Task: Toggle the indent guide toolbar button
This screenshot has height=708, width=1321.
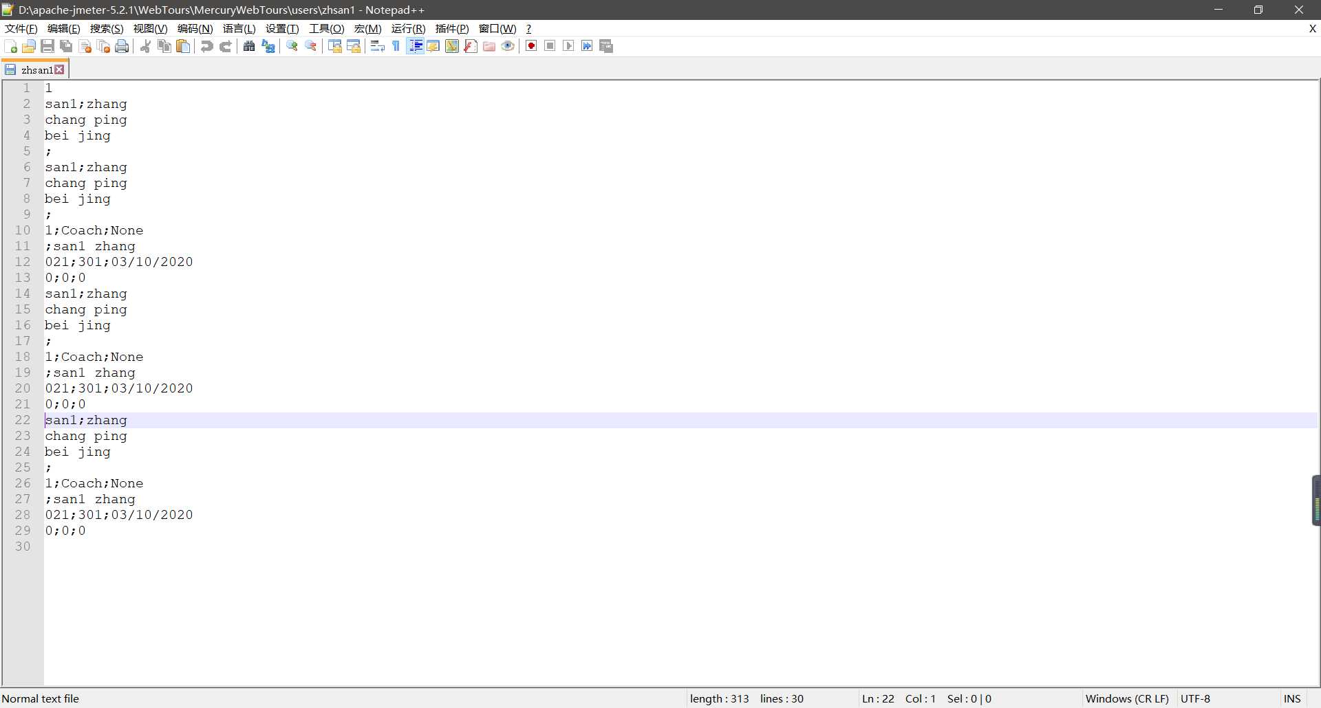Action: 415,46
